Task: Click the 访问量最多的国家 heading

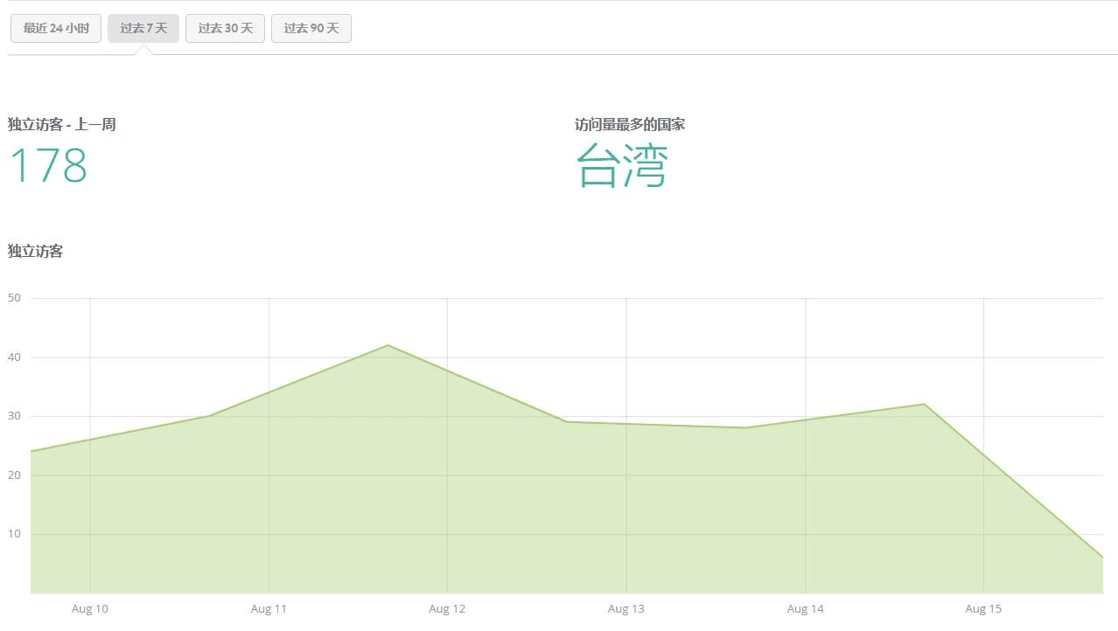Action: tap(629, 124)
